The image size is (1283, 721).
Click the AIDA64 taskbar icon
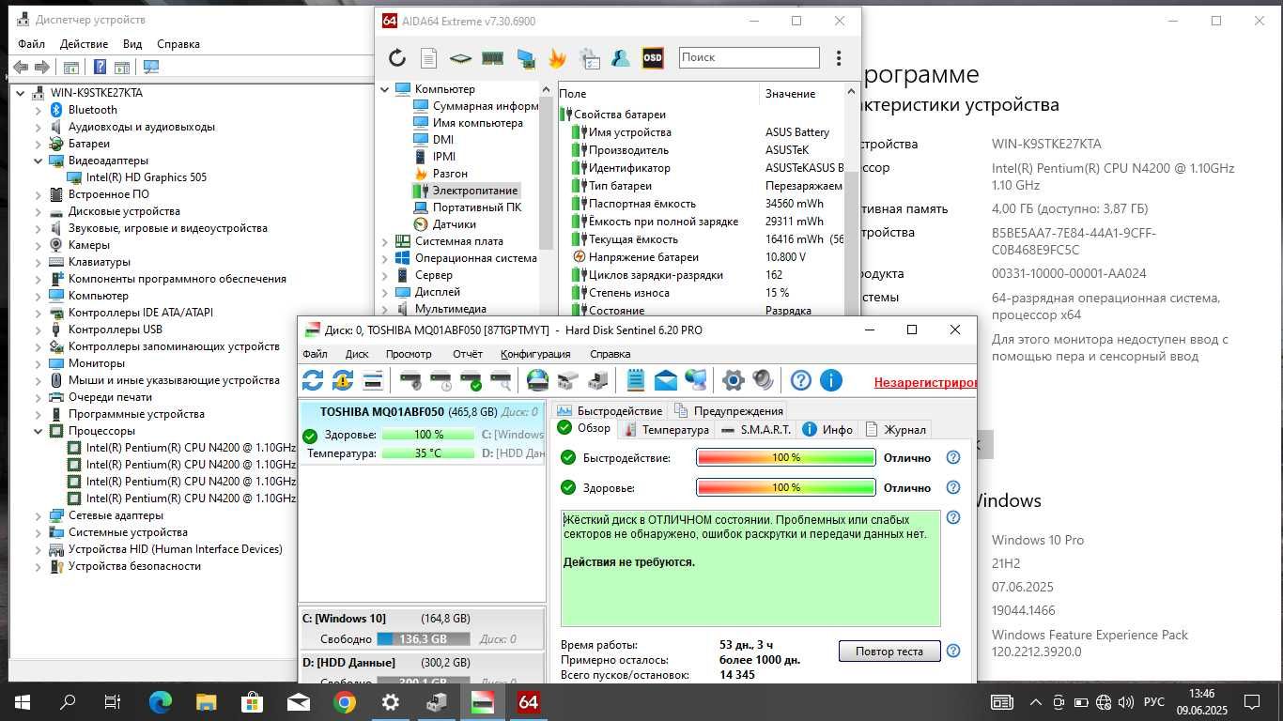(529, 701)
